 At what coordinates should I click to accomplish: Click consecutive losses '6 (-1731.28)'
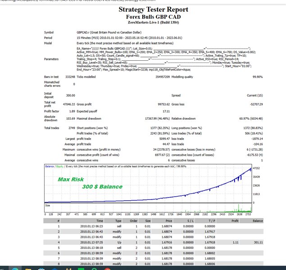pos(254,149)
